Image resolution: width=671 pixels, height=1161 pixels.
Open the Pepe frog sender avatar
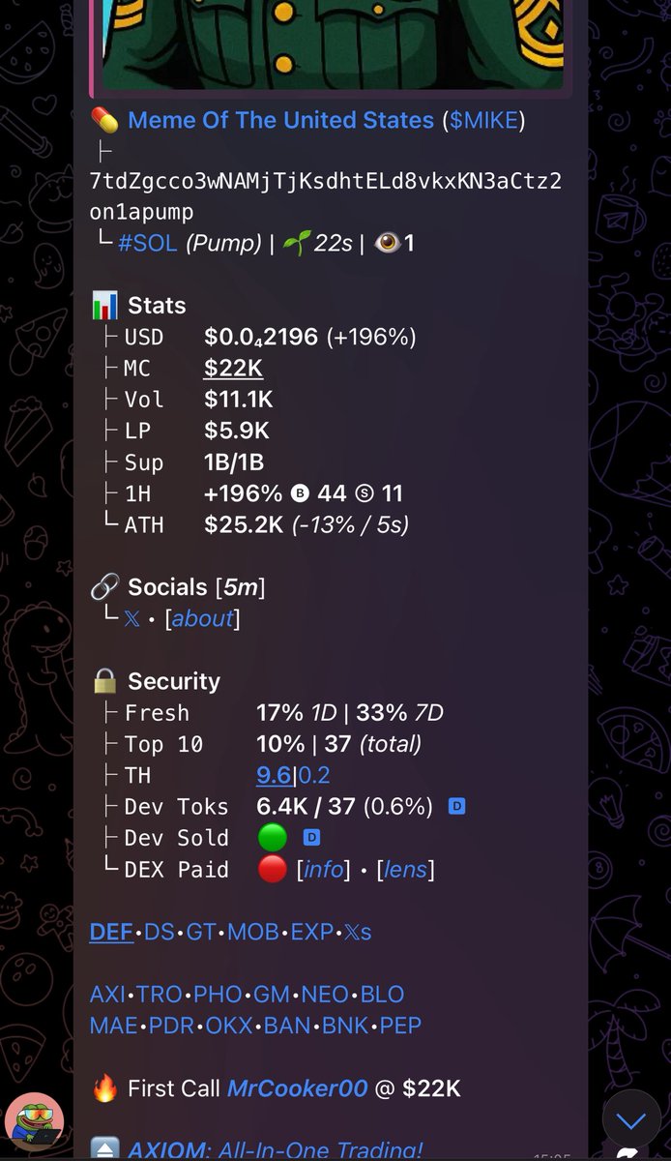[x=35, y=1122]
